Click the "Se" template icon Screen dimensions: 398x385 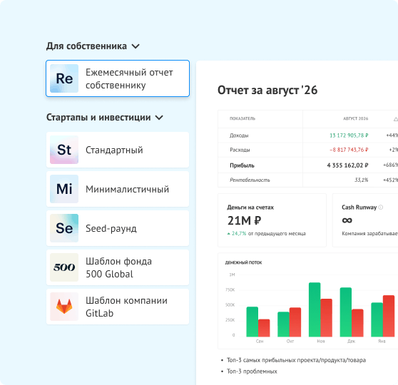point(64,228)
